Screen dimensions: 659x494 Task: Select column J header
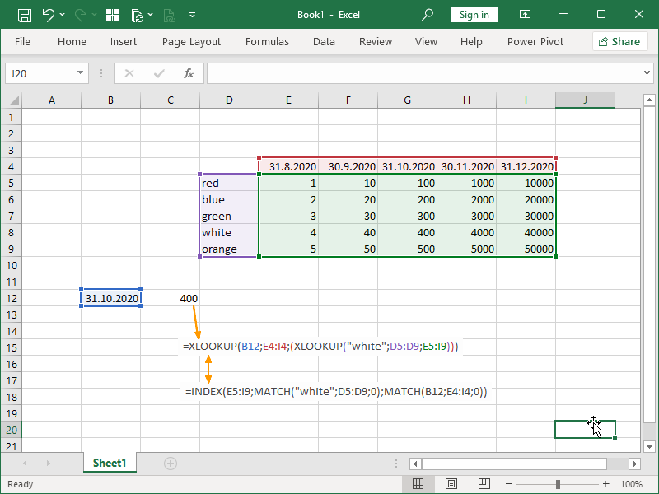pos(585,100)
